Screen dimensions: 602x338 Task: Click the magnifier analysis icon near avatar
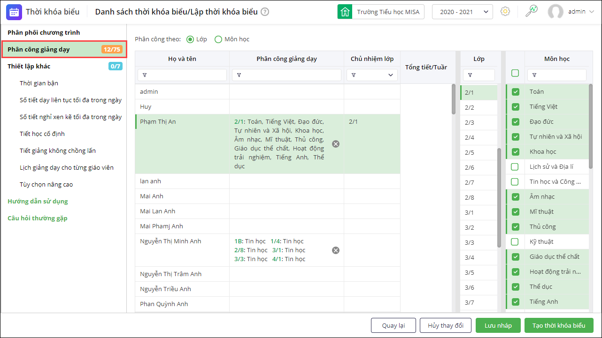(531, 11)
